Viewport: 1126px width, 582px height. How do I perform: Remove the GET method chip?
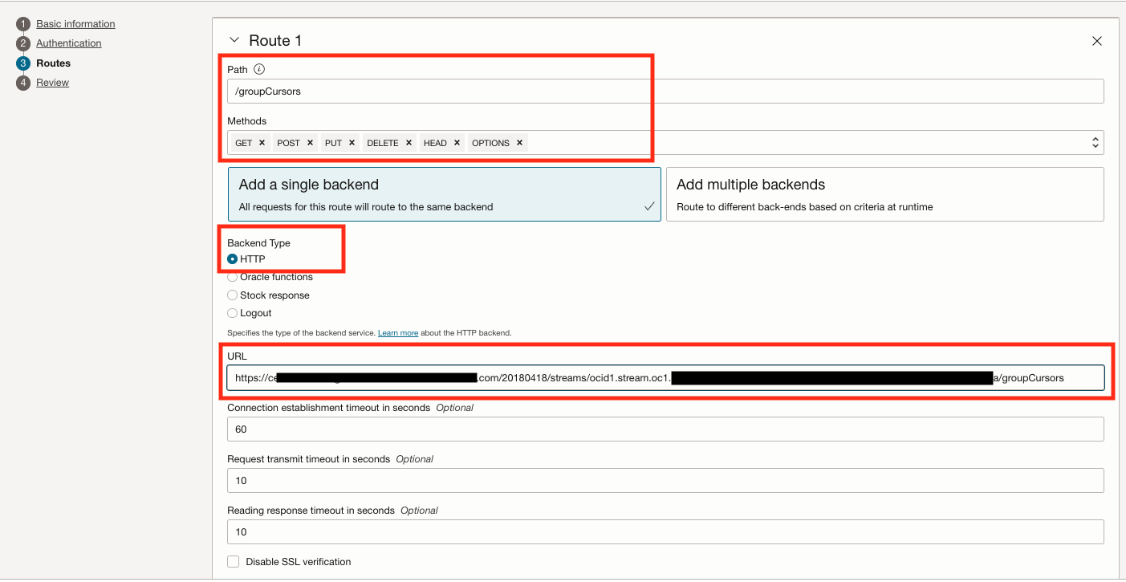(x=262, y=142)
